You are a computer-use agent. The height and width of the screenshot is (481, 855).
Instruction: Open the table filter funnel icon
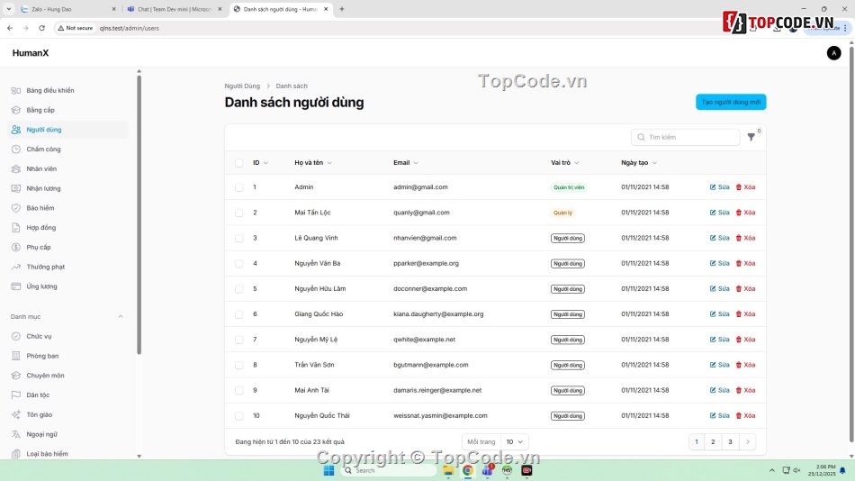click(751, 137)
